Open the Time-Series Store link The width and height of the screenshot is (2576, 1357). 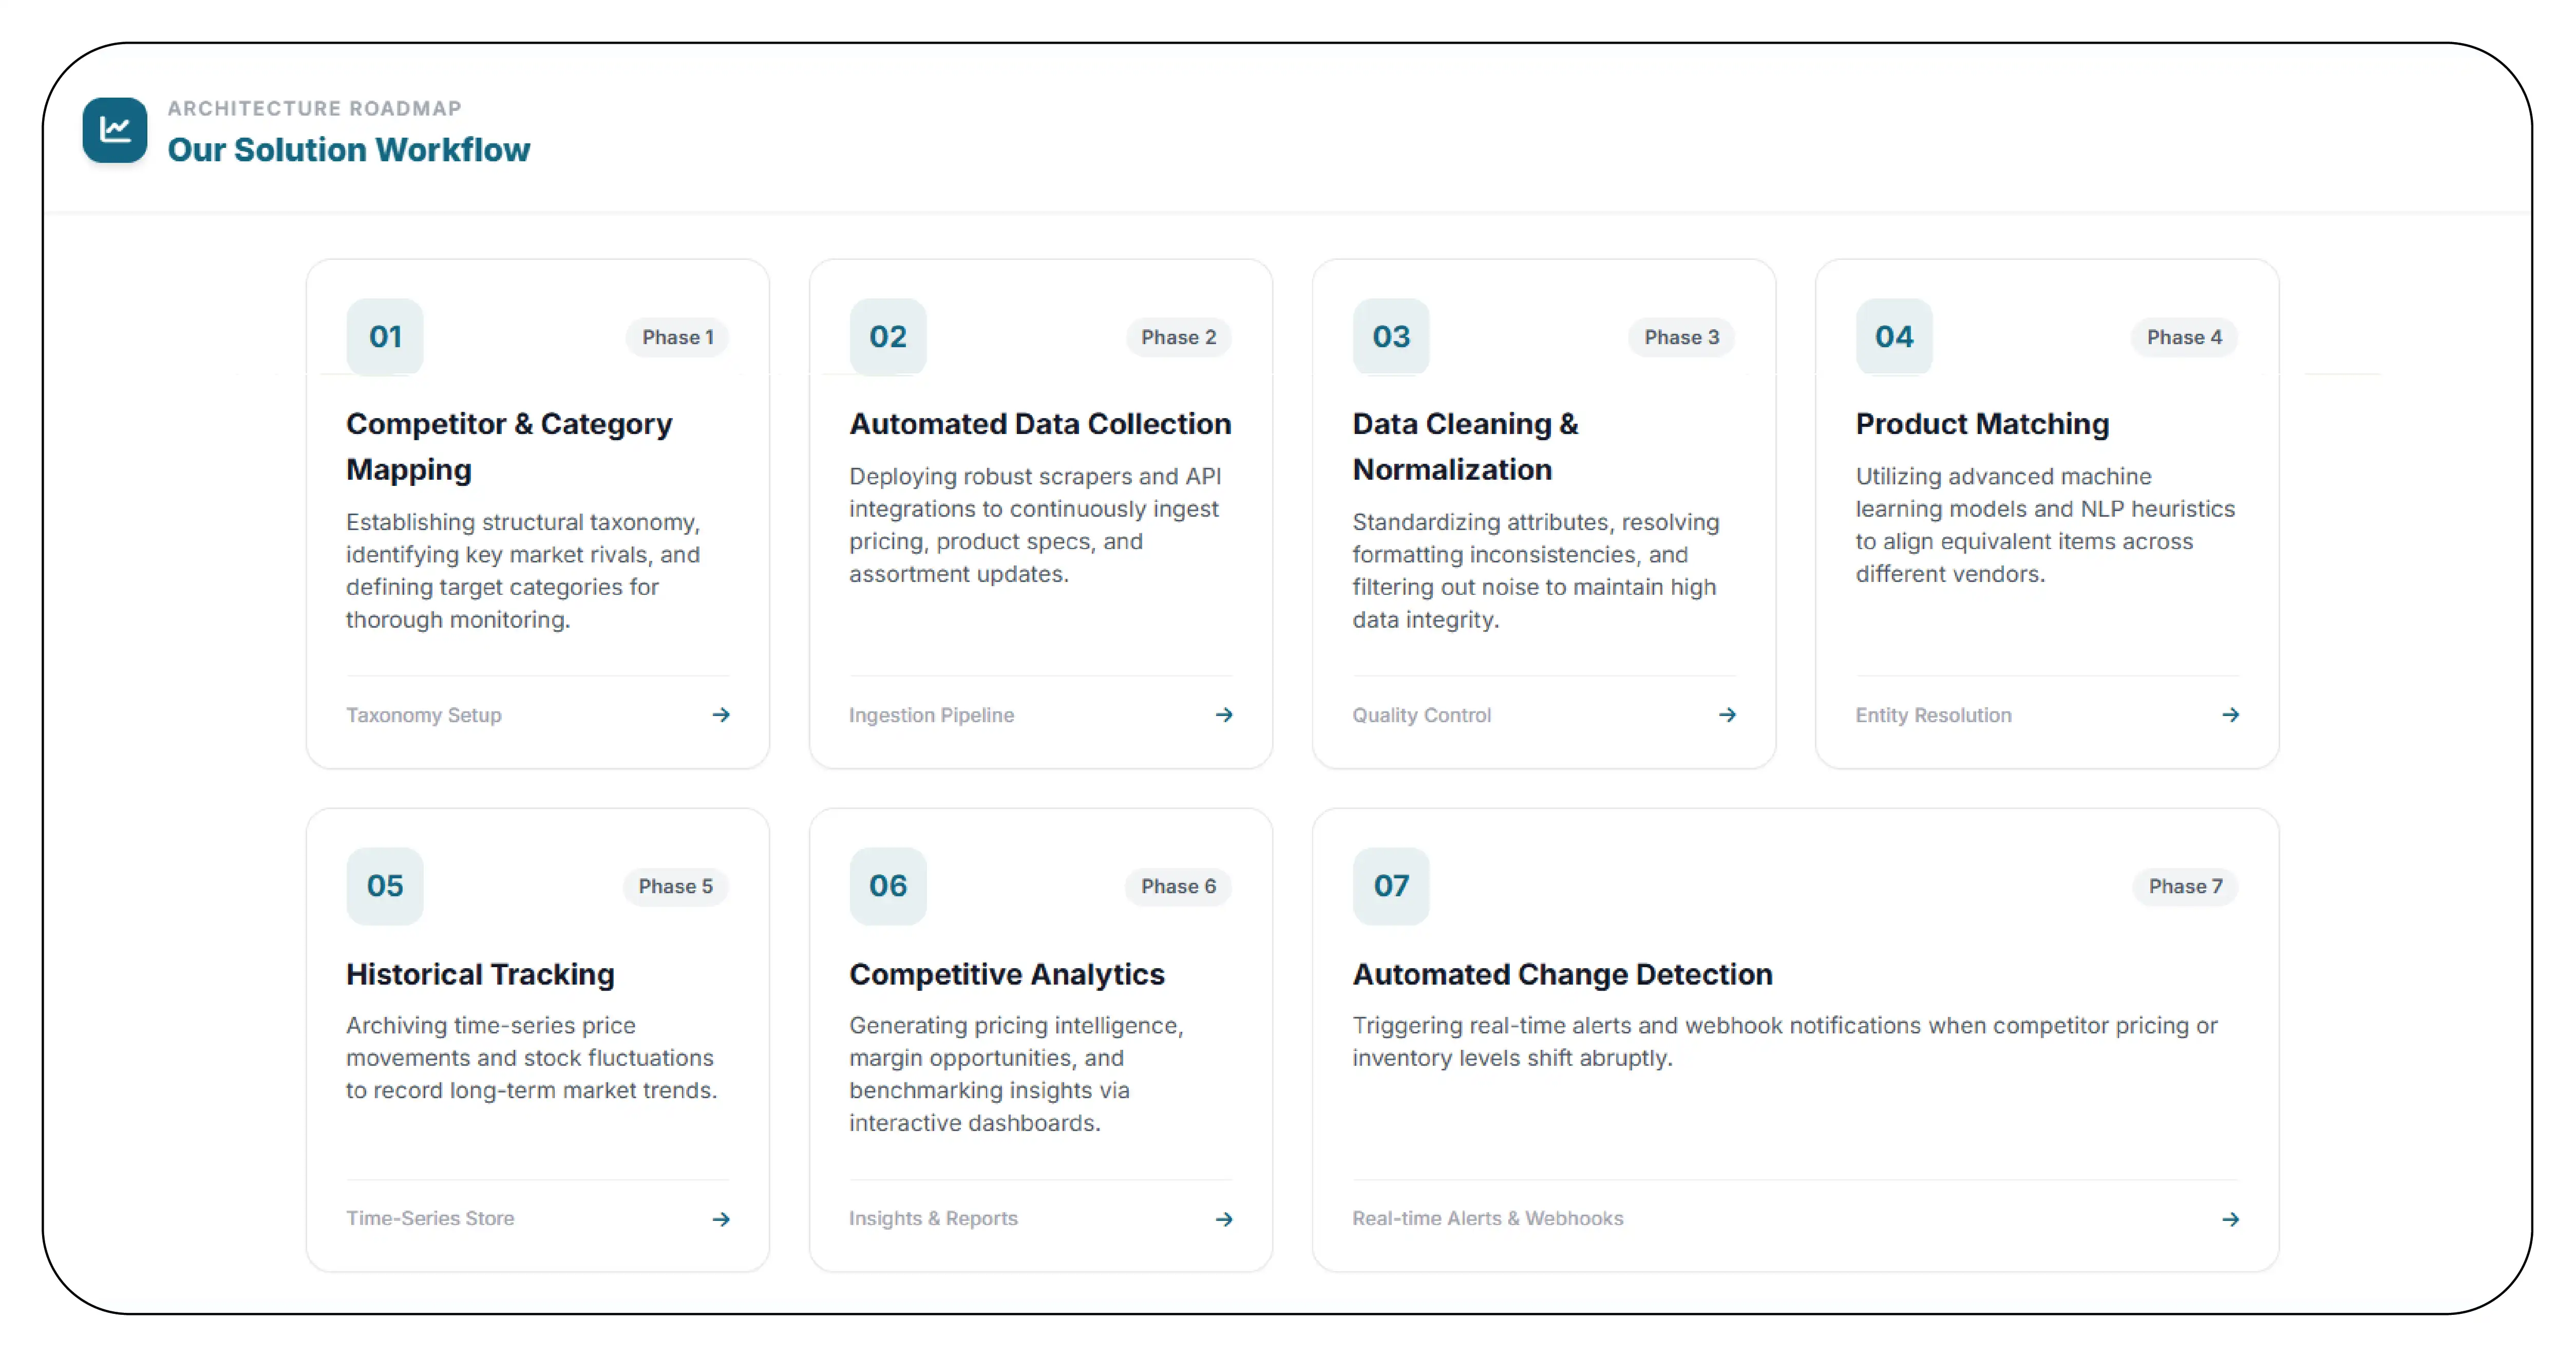(x=430, y=1218)
